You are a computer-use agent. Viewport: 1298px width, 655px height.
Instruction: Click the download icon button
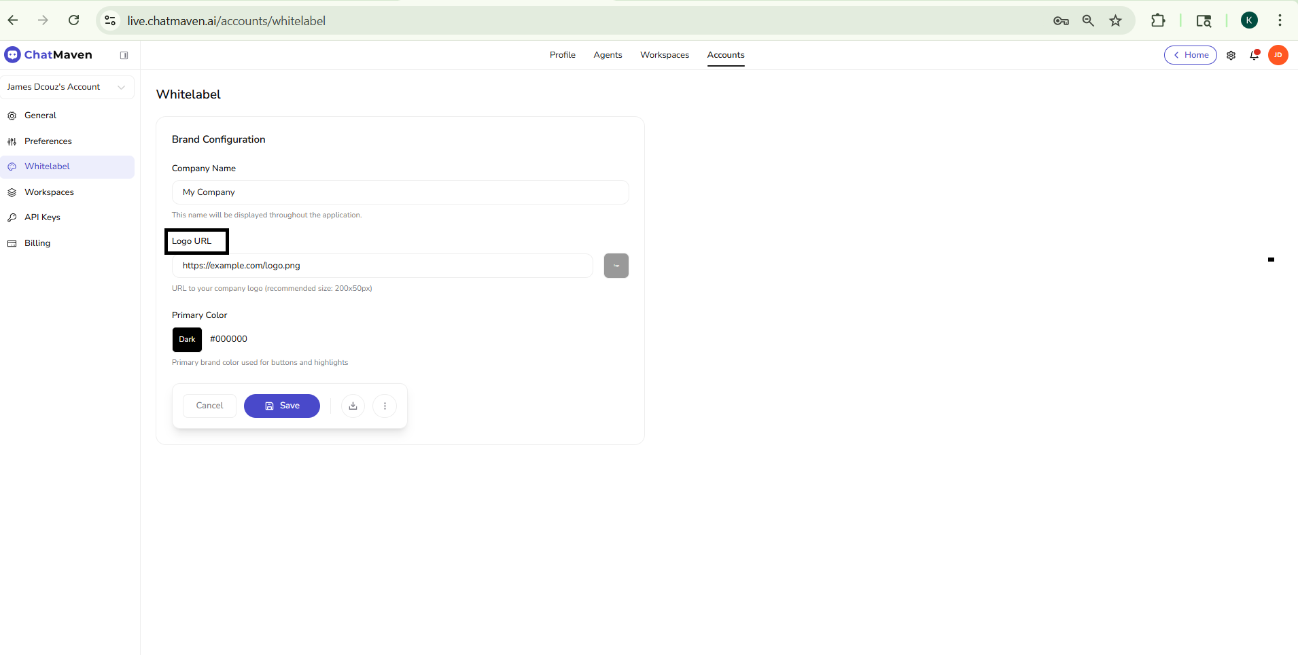[x=353, y=406]
